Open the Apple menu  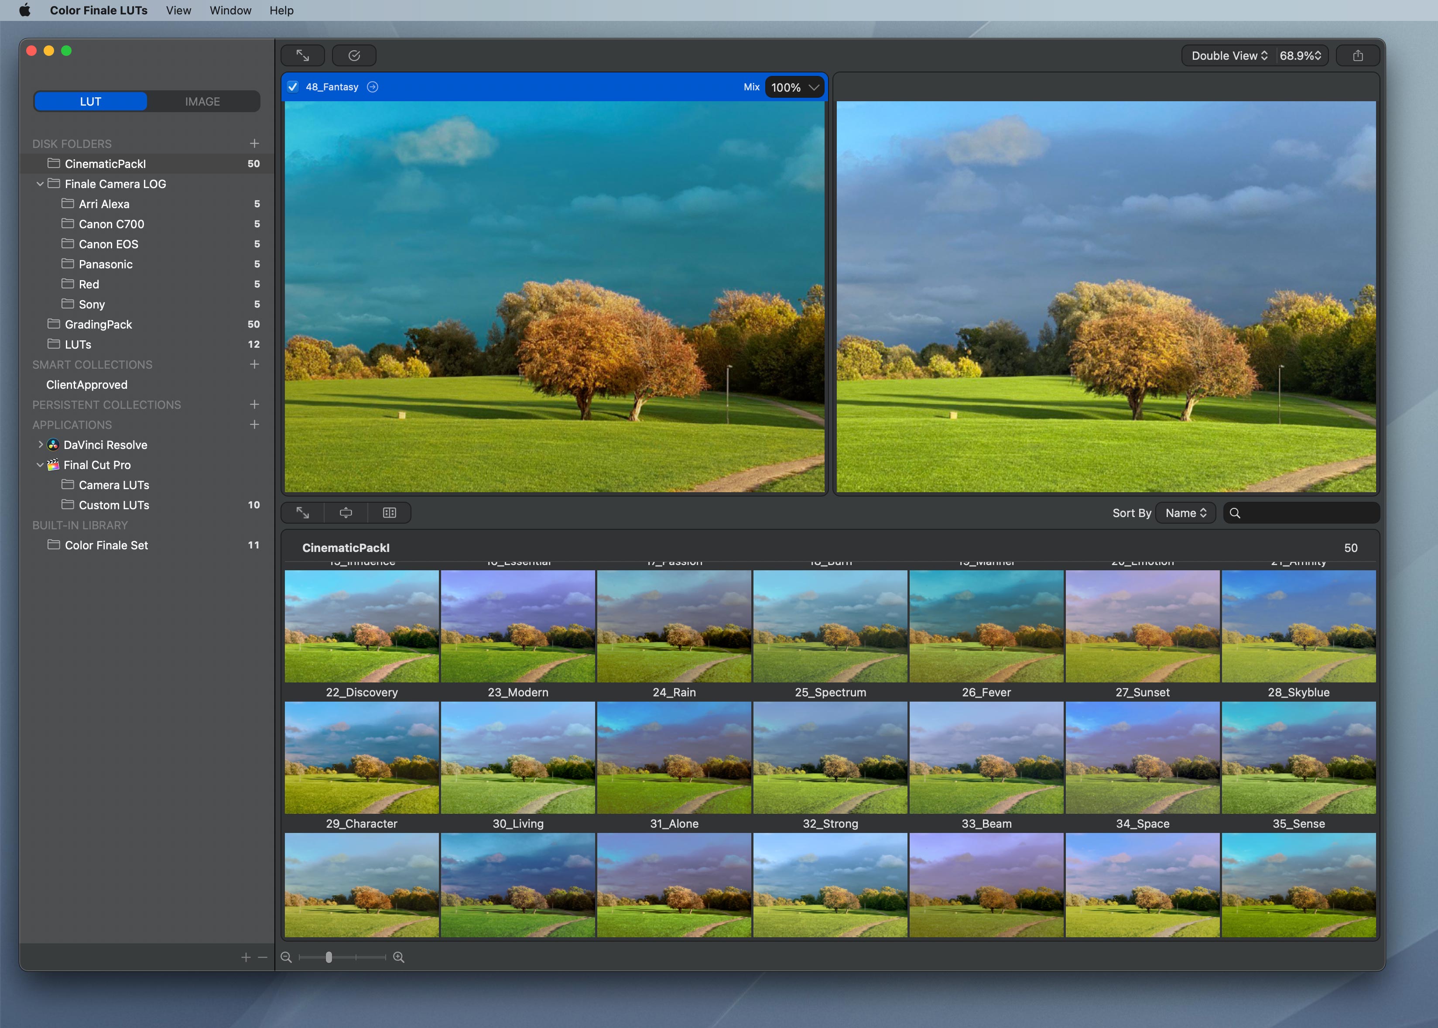click(x=25, y=10)
